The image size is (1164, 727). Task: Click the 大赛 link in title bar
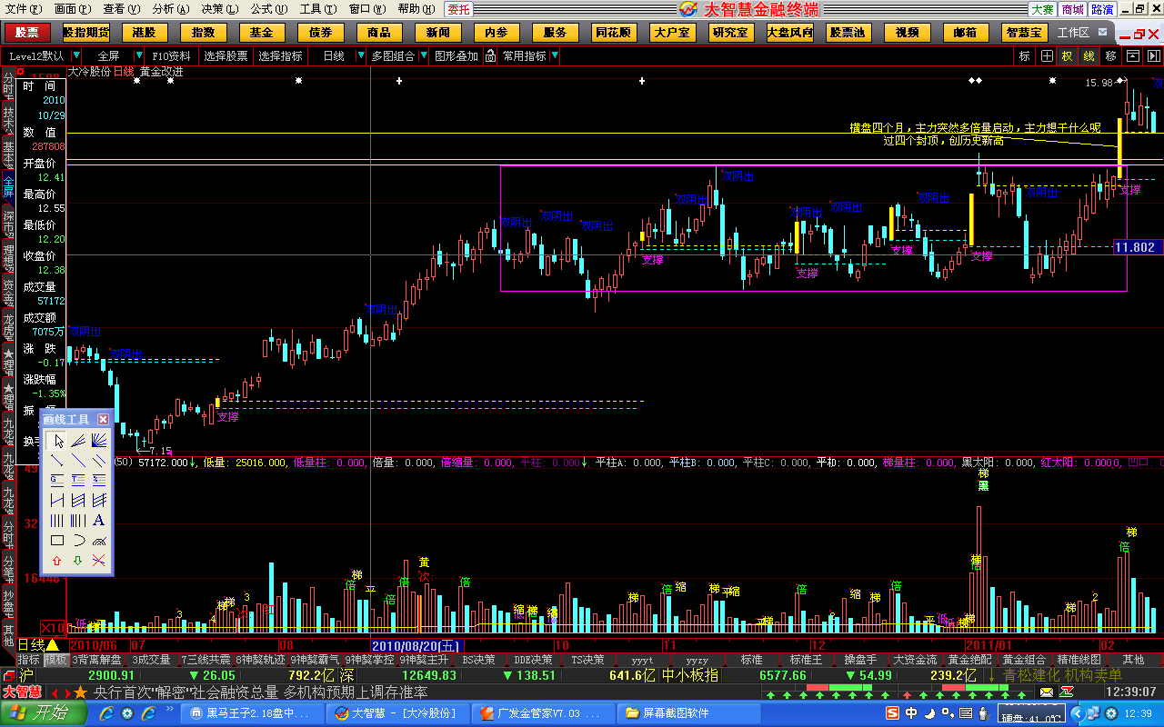(x=1043, y=9)
